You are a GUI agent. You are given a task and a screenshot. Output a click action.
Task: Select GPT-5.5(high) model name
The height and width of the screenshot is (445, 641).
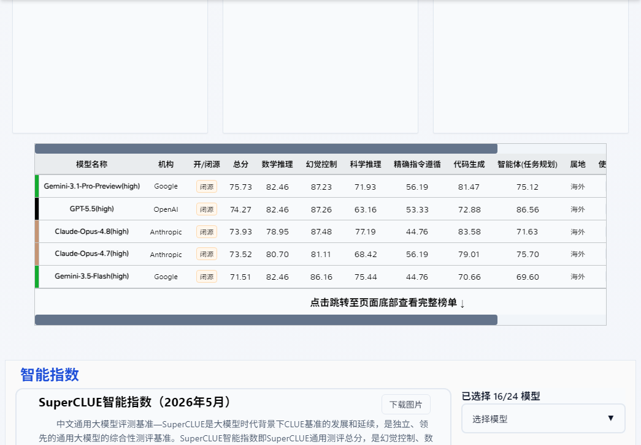click(91, 209)
